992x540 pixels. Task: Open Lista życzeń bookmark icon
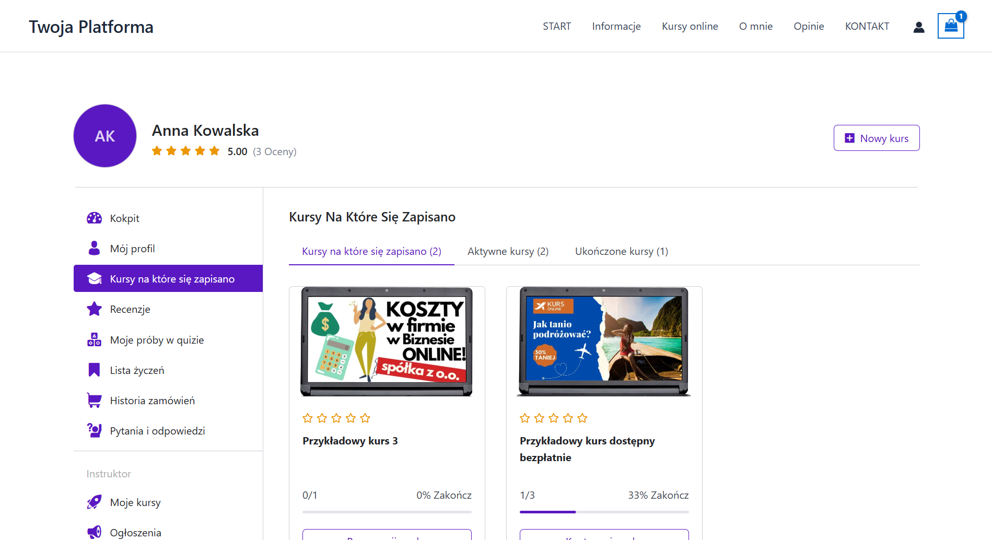click(94, 370)
